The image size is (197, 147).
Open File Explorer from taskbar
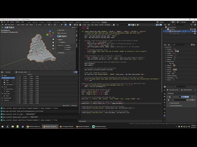pos(13,126)
